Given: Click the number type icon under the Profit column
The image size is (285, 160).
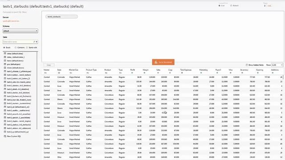Looking at the screenshot, I should pos(132,73).
